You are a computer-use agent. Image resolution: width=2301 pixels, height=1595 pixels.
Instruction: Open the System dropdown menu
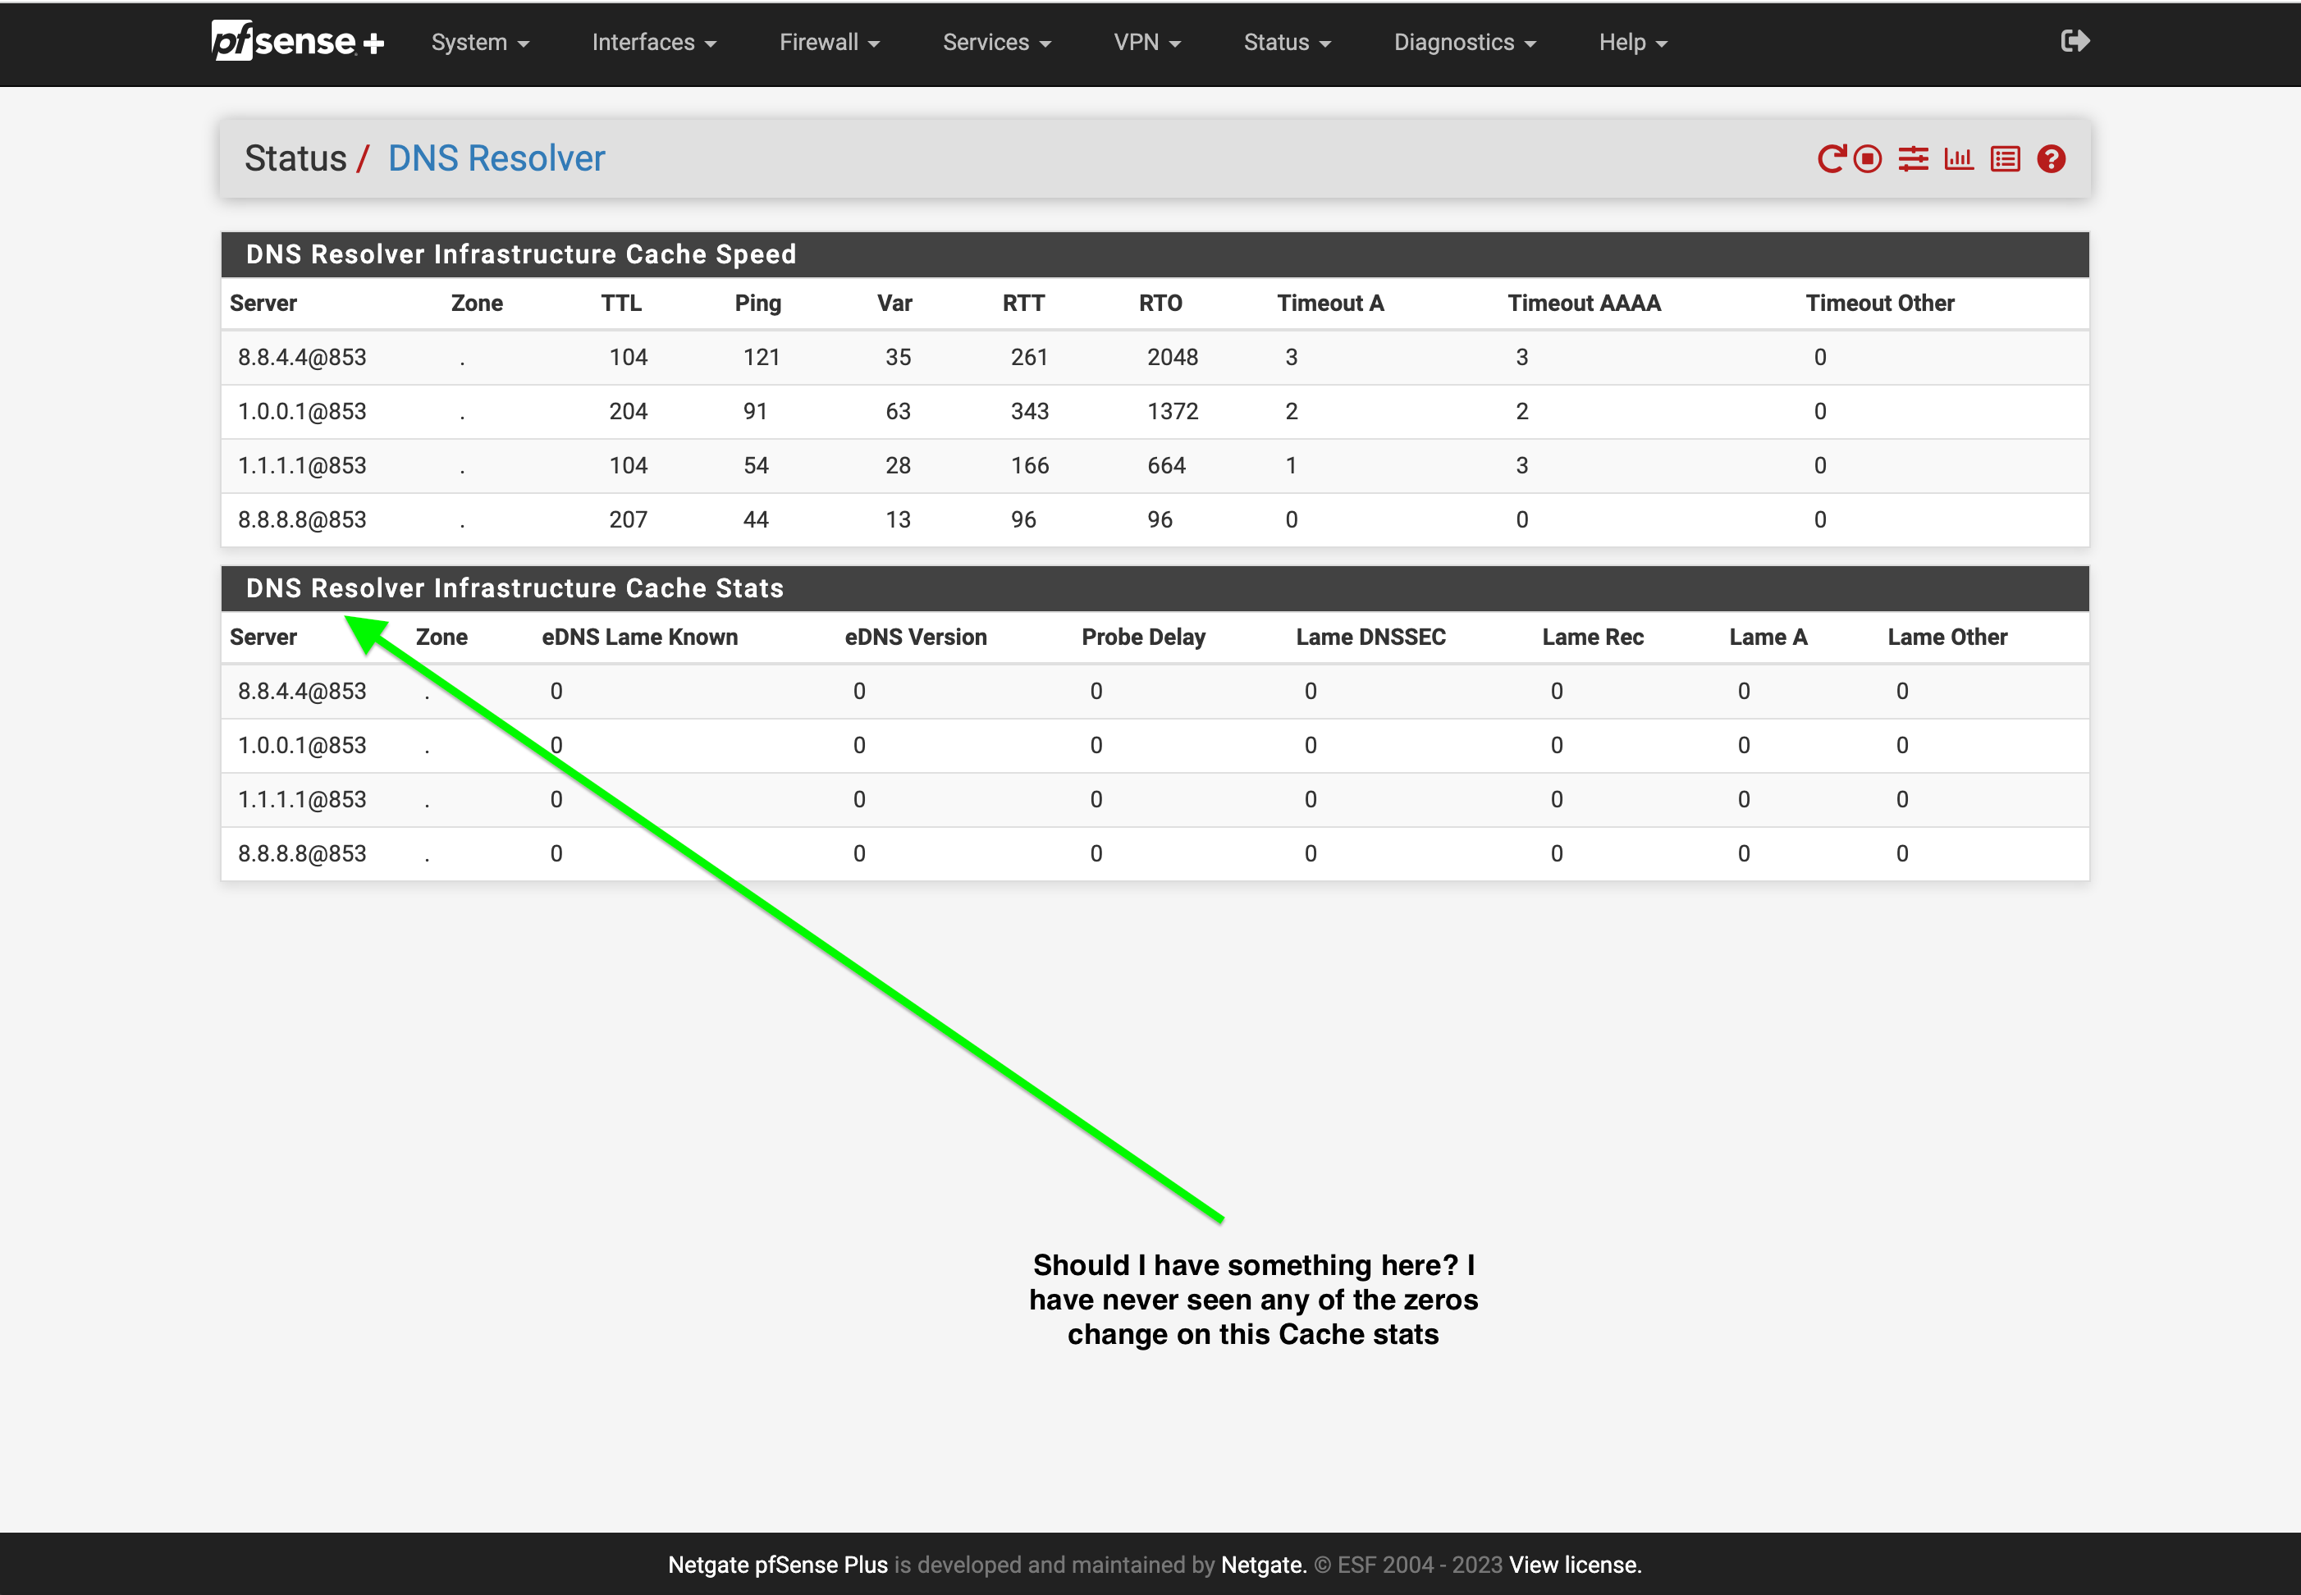pyautogui.click(x=480, y=42)
